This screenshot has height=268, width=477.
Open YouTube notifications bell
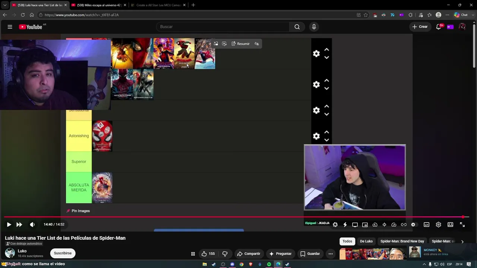click(x=439, y=27)
